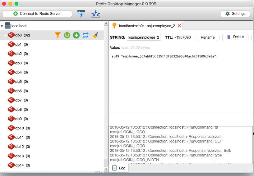
Task: Select the db11 (0) database
Action: click(52, 137)
